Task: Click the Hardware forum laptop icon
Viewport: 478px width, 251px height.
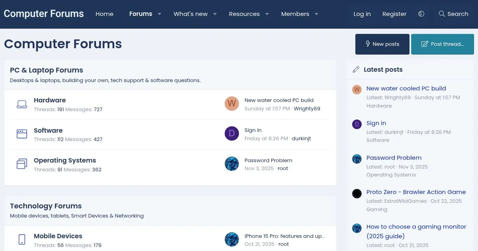Action: tap(22, 104)
